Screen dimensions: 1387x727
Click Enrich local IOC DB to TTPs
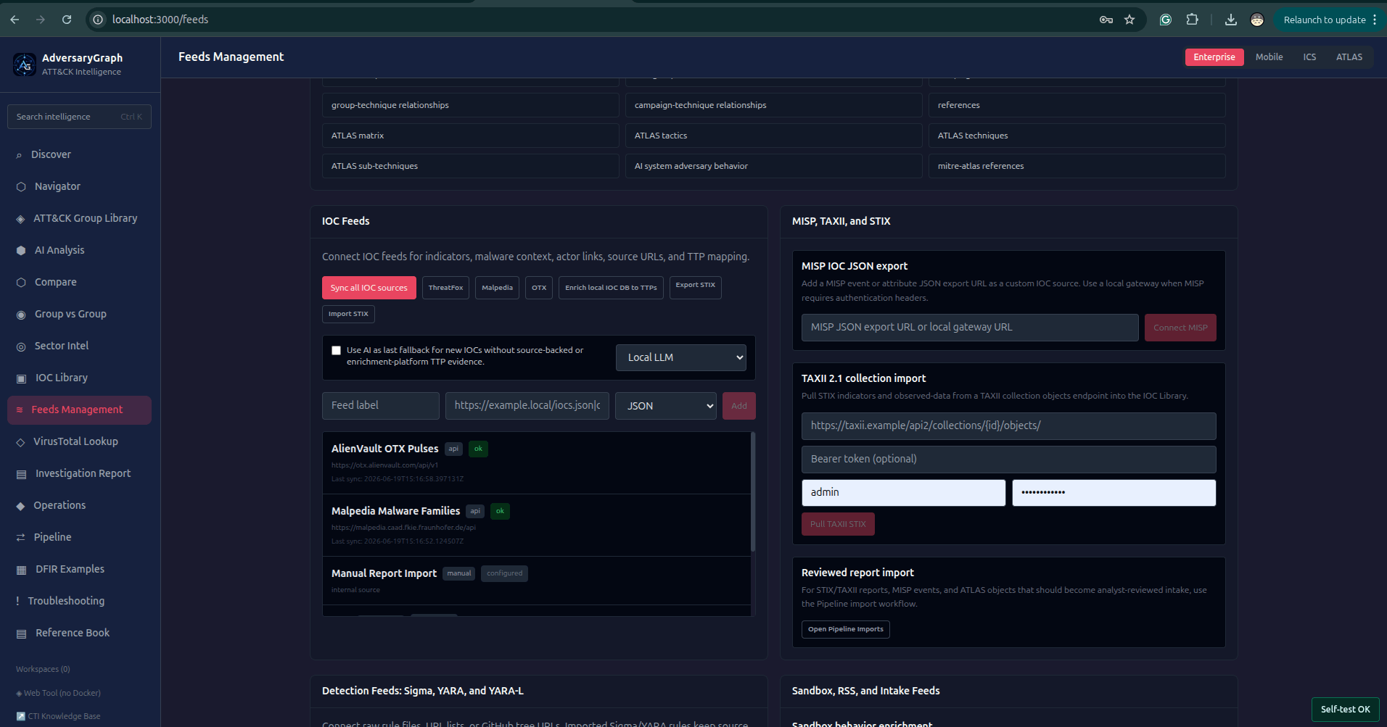611,288
